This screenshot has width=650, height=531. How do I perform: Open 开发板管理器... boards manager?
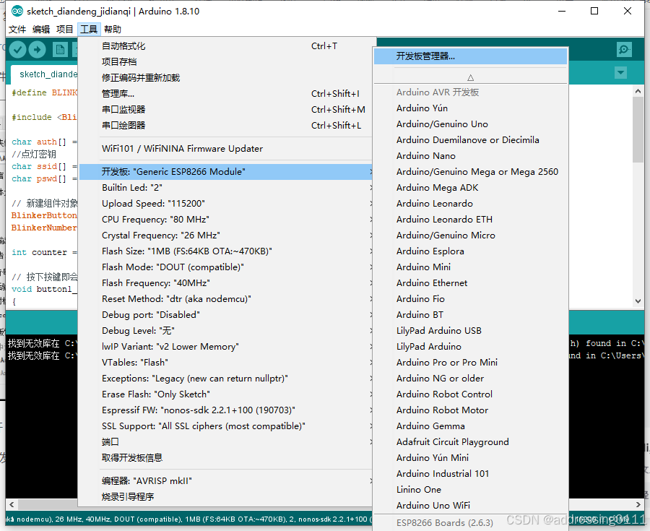pyautogui.click(x=470, y=56)
